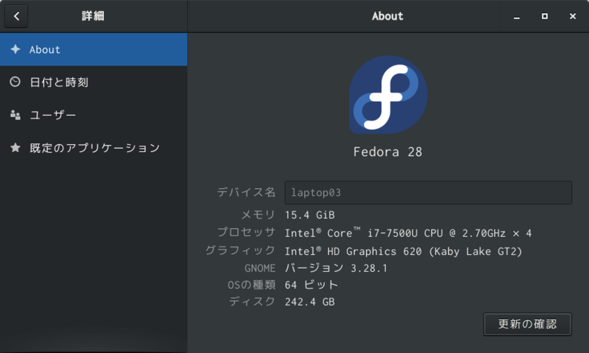589x353 pixels.
Task: Click the Fedora logo image
Action: 388,95
